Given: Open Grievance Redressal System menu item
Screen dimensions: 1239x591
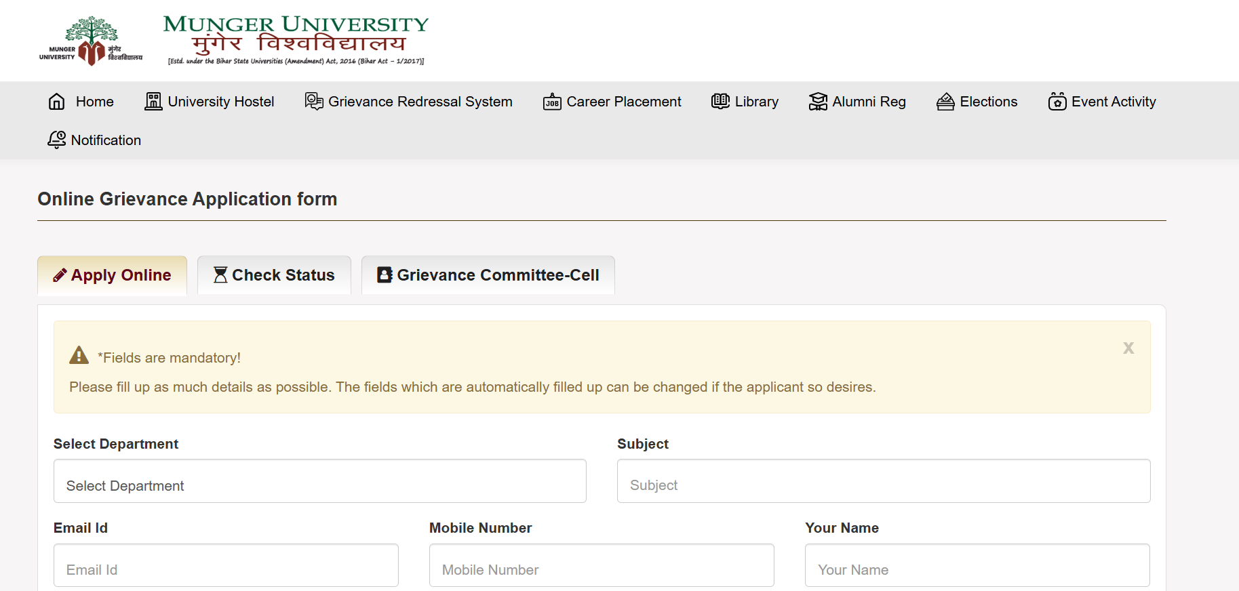Looking at the screenshot, I should (x=408, y=102).
